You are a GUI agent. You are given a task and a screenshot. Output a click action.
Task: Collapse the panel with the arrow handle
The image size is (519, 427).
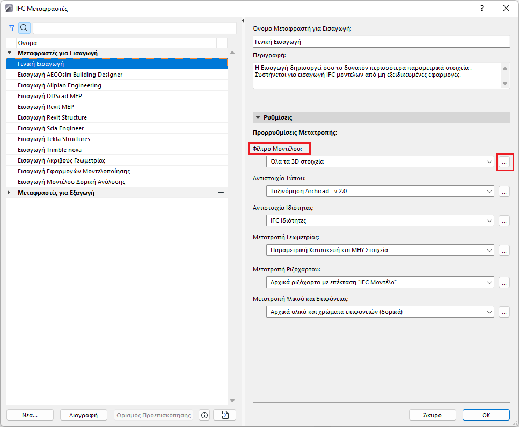point(243,21)
